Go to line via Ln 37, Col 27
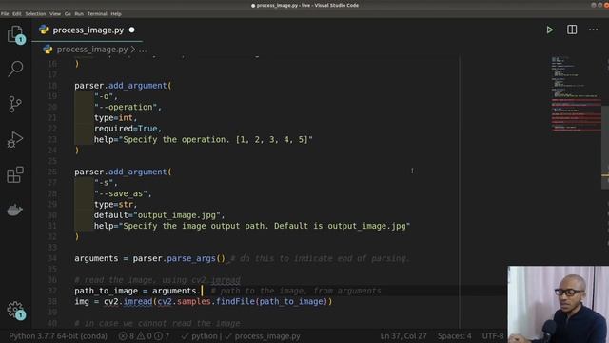This screenshot has height=343, width=609. point(403,336)
